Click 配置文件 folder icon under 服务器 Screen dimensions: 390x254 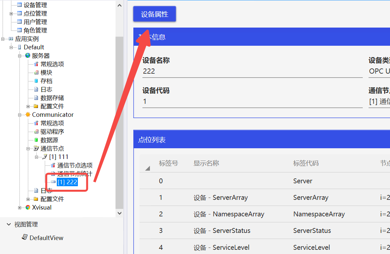point(36,106)
